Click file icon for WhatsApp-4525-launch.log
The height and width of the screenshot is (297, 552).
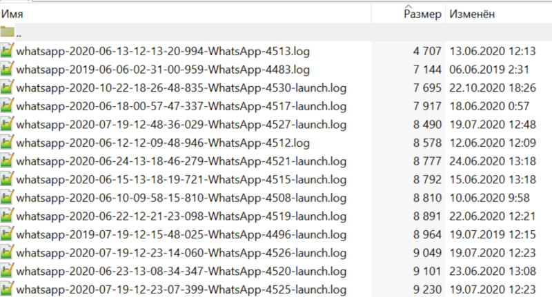click(7, 289)
